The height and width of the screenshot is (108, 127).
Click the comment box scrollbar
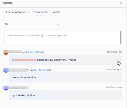pyautogui.click(x=121, y=37)
